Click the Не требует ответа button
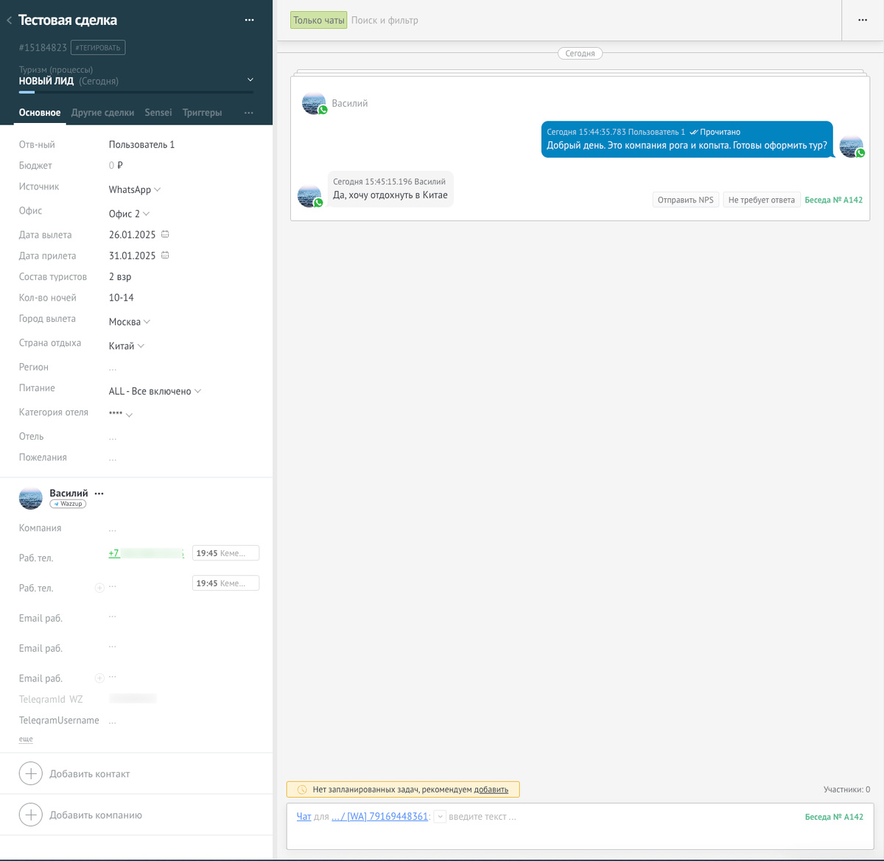Viewport: 884px width, 861px height. [762, 200]
